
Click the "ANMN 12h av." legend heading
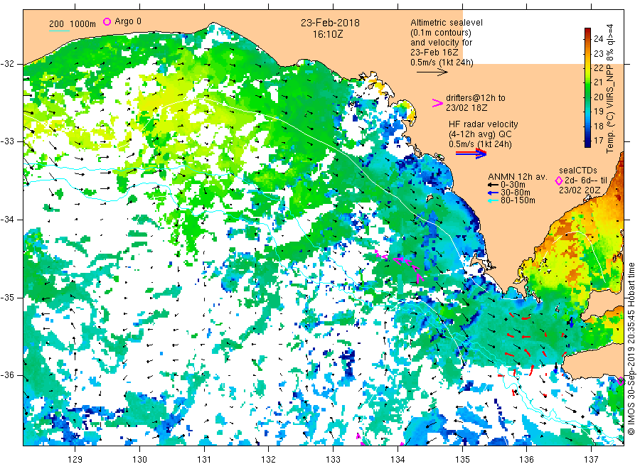(518, 177)
